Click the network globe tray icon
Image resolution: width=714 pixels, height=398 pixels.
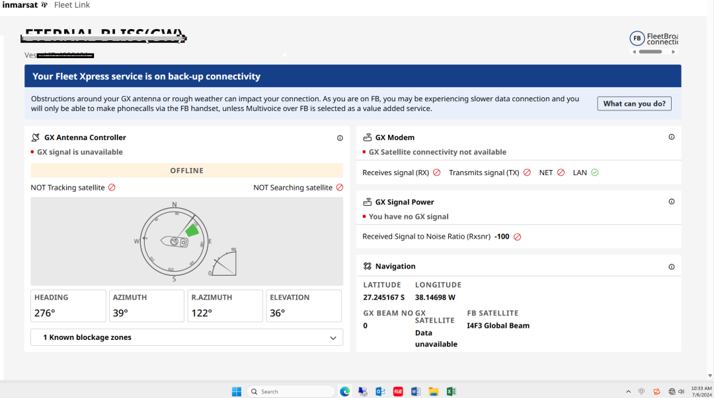click(x=672, y=391)
